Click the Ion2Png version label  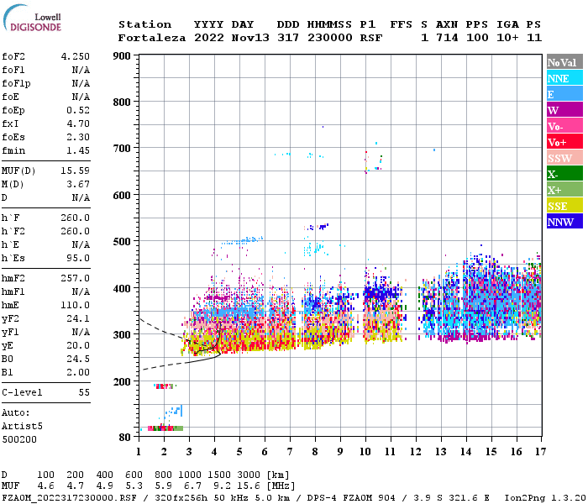[546, 498]
